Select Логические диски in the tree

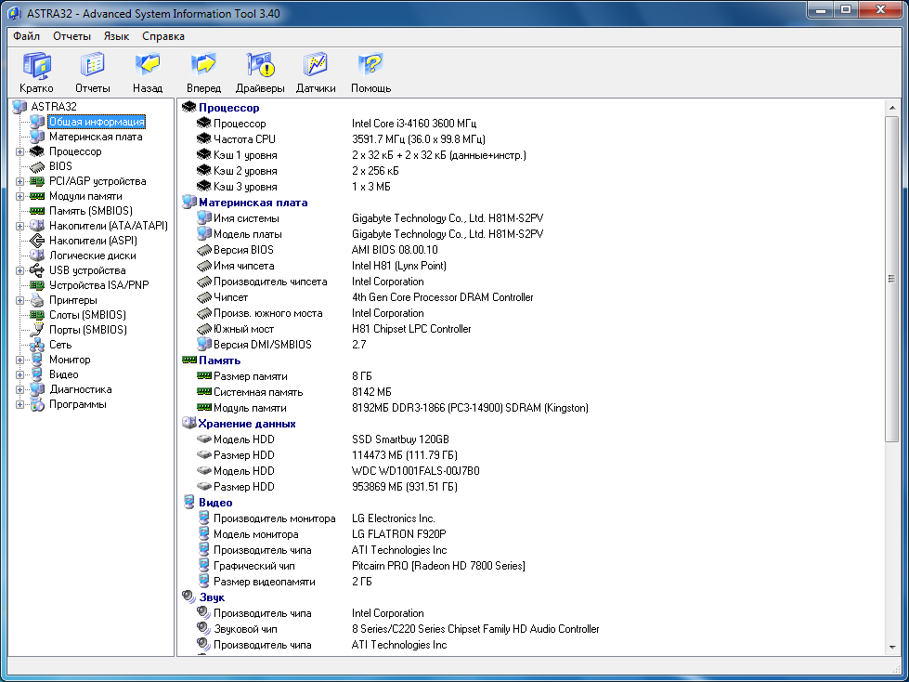tap(93, 256)
